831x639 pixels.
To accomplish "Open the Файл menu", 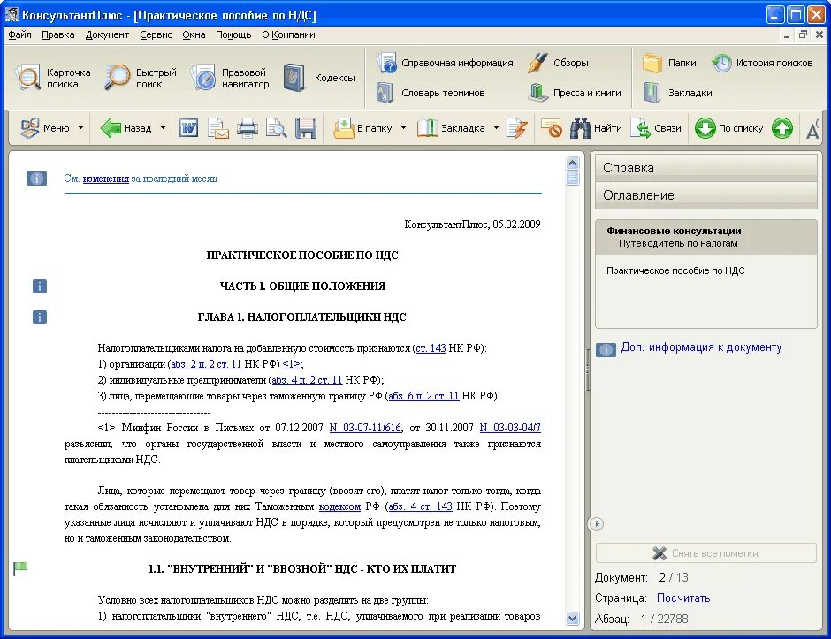I will tap(20, 35).
